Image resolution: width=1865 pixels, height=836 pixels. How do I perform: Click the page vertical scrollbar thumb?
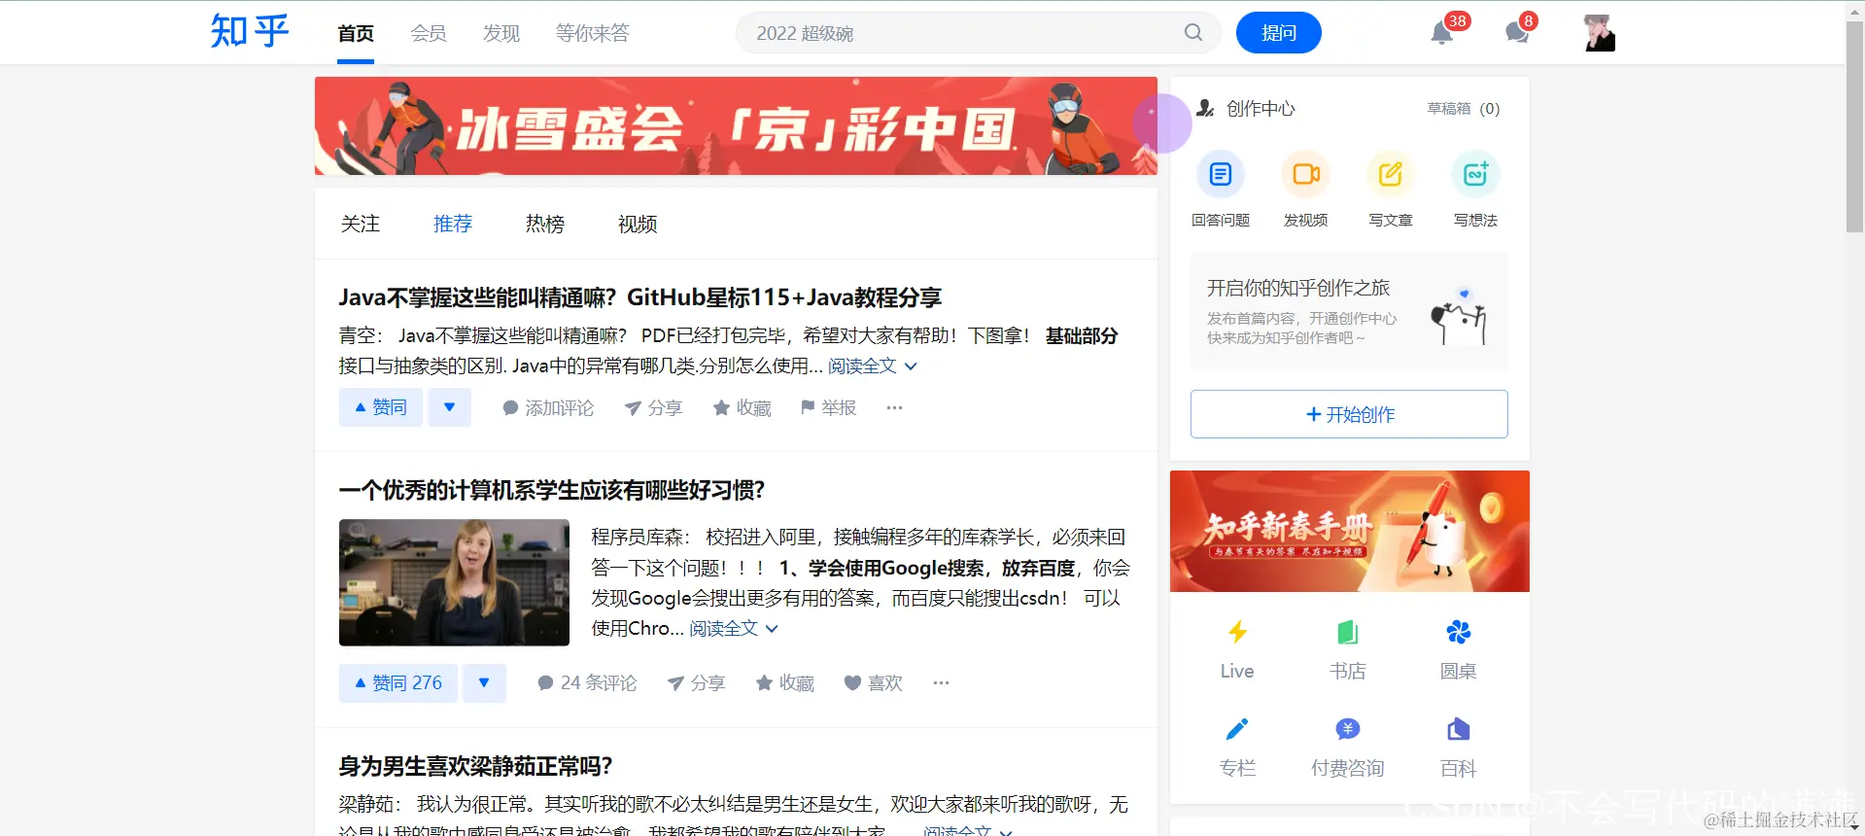coord(1855,126)
